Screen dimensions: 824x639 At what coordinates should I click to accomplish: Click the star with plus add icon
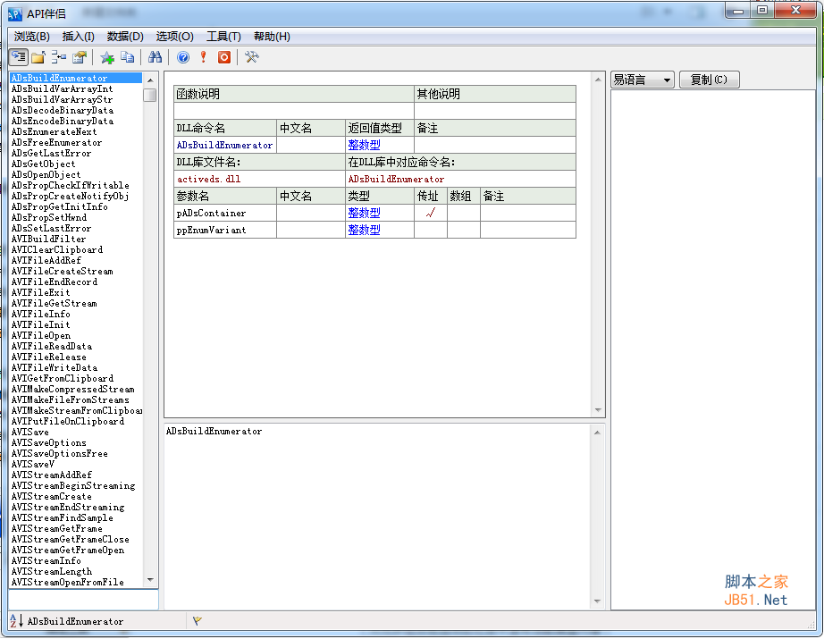click(107, 57)
